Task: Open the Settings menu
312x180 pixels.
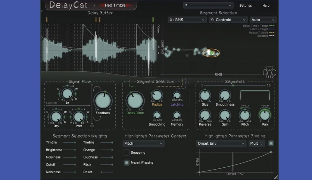Action: (x=245, y=6)
